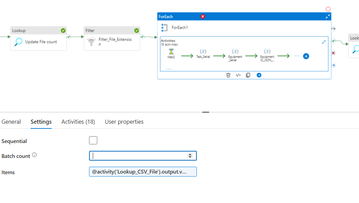Click the Task_Serial variable icon
The image size is (359, 203).
pyautogui.click(x=203, y=52)
